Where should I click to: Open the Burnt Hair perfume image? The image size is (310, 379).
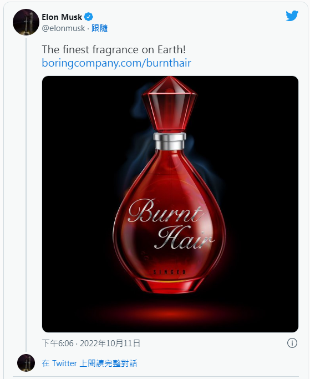click(x=170, y=204)
